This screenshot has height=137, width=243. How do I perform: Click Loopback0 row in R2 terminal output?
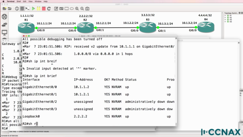98,116
